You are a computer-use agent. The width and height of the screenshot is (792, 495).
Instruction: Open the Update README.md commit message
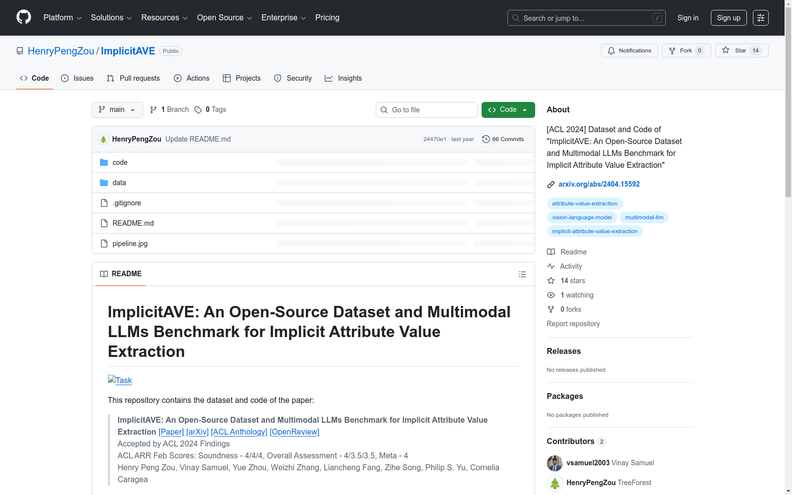coord(198,139)
